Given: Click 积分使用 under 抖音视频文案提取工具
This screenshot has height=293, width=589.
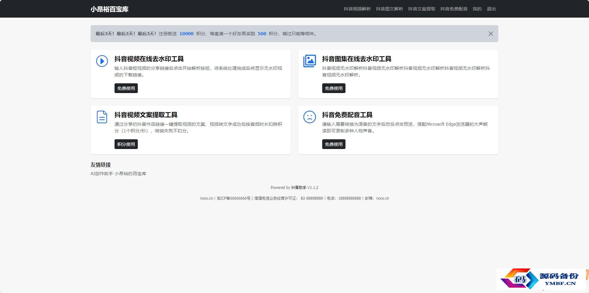Looking at the screenshot, I should point(126,144).
